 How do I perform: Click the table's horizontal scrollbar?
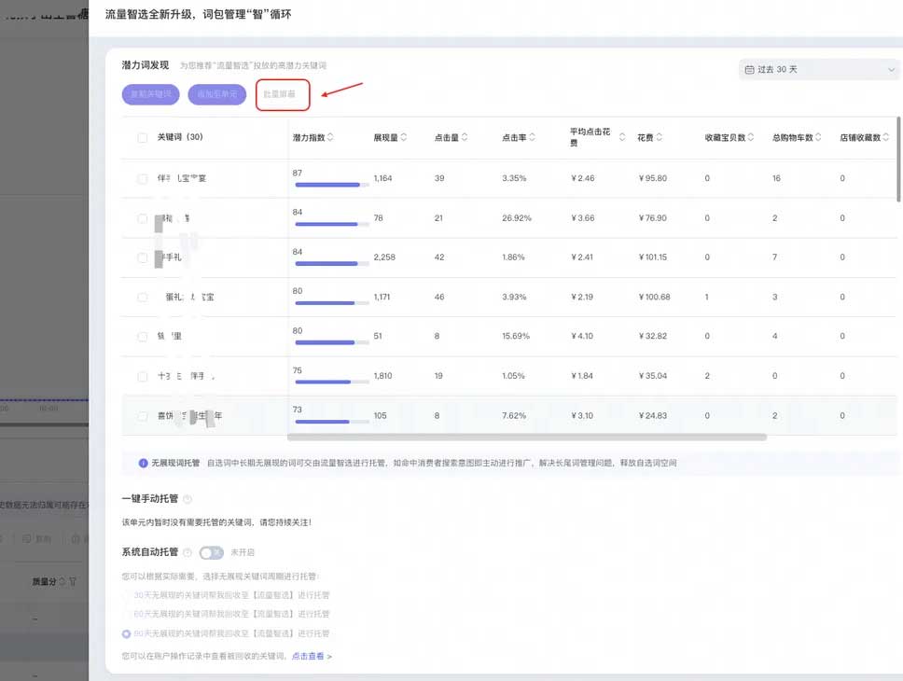[527, 438]
